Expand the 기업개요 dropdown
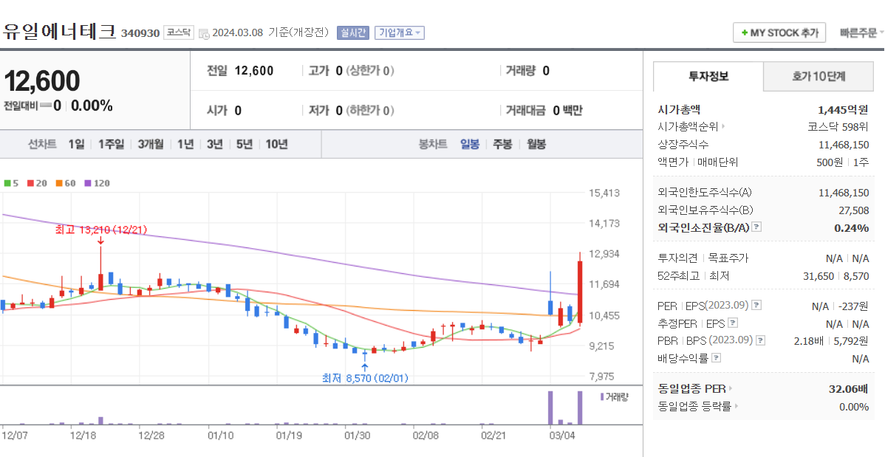Viewport: 885px width, 457px height. tap(400, 32)
